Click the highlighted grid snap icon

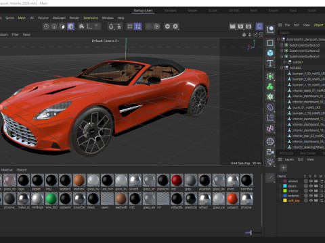[137, 26]
